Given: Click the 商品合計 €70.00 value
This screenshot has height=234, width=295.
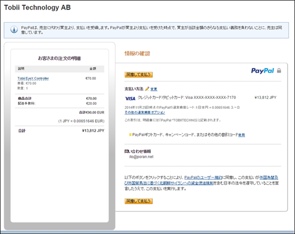Looking at the screenshot, I should click(x=91, y=98).
